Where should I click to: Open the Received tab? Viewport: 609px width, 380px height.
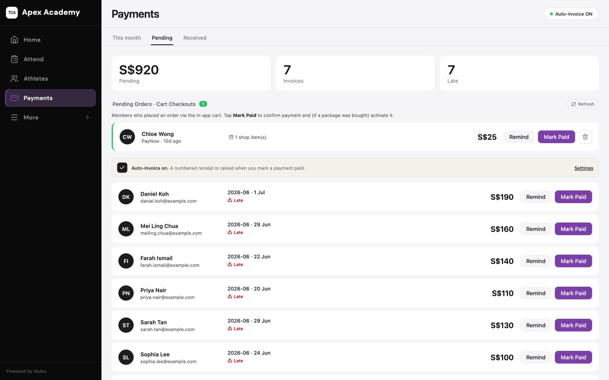[x=195, y=38]
